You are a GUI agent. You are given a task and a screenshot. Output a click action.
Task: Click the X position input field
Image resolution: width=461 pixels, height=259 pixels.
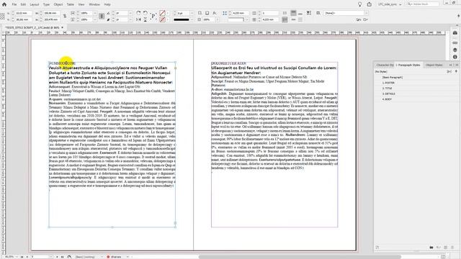[24, 13]
